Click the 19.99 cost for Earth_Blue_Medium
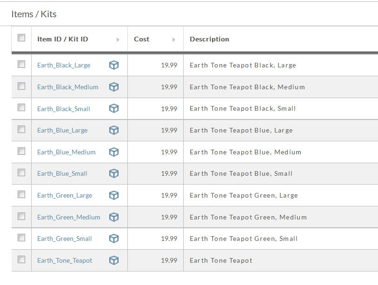 (x=169, y=152)
